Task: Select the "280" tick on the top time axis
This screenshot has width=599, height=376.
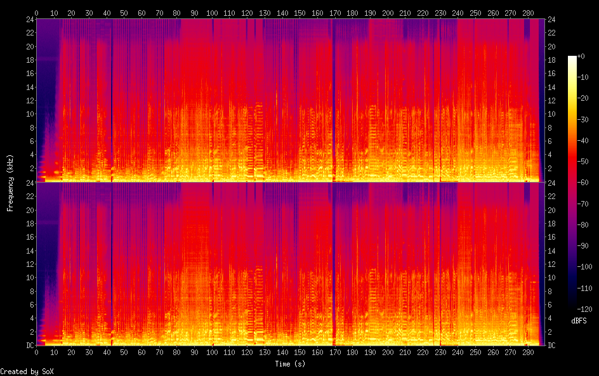Action: coord(528,13)
